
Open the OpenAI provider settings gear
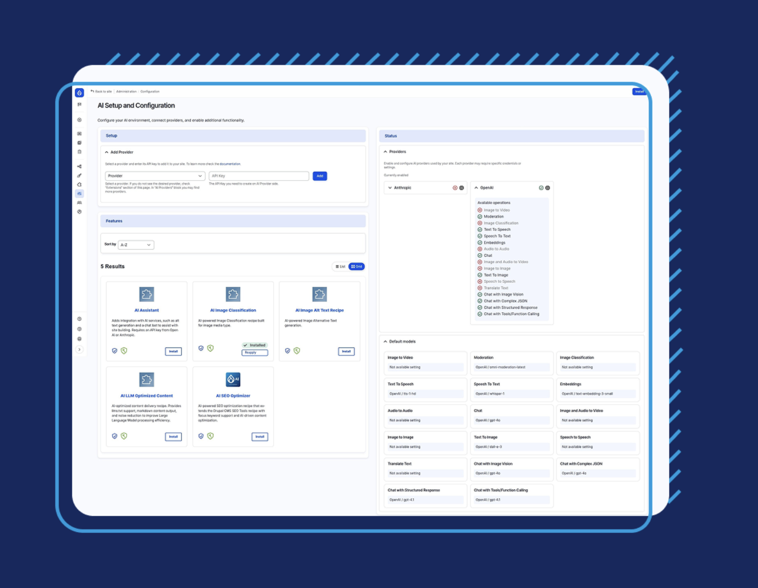tap(548, 188)
